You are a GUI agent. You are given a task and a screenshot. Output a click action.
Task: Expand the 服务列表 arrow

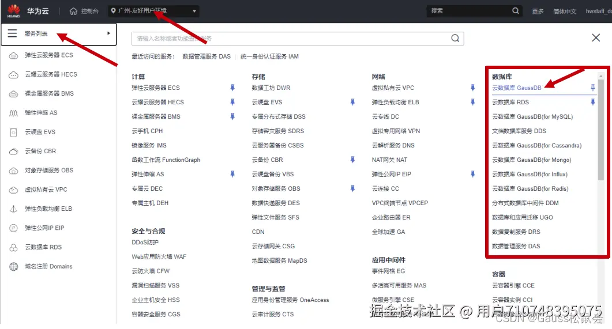[108, 33]
